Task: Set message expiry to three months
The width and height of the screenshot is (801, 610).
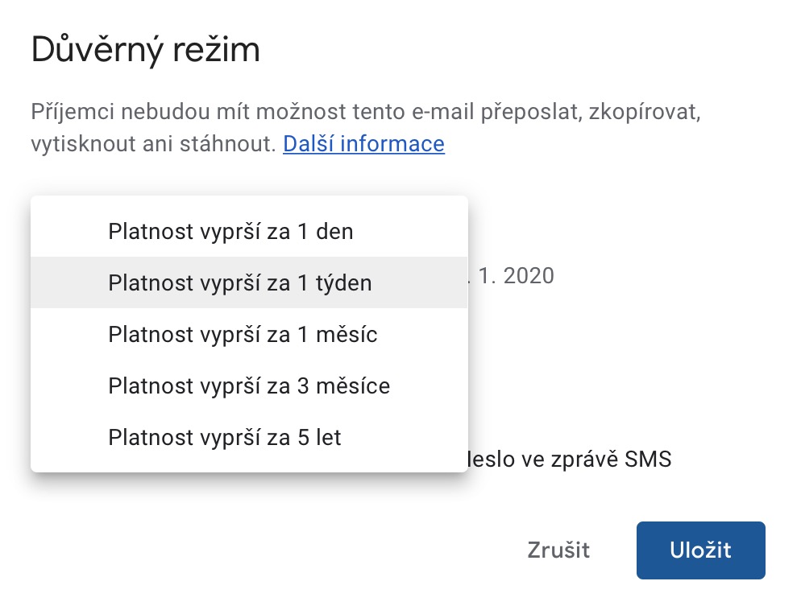Action: pos(249,386)
